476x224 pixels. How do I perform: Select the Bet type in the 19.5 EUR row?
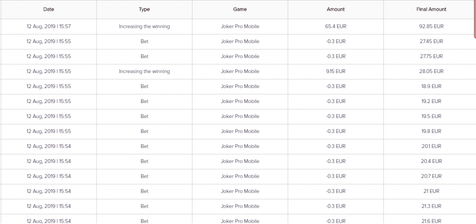144,116
